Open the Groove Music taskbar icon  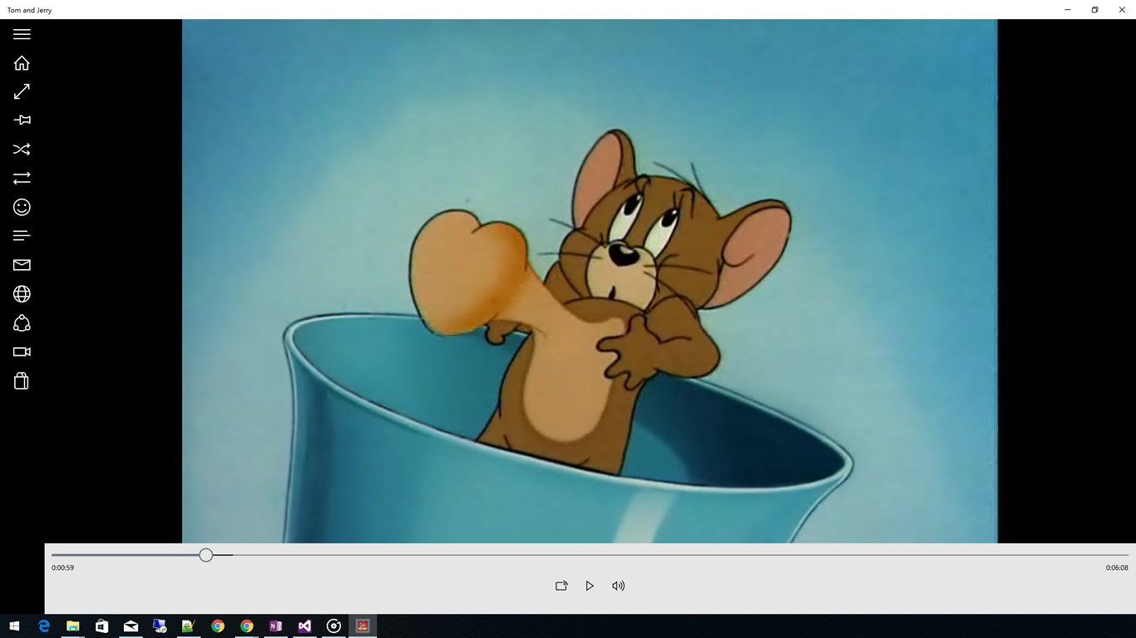point(333,626)
